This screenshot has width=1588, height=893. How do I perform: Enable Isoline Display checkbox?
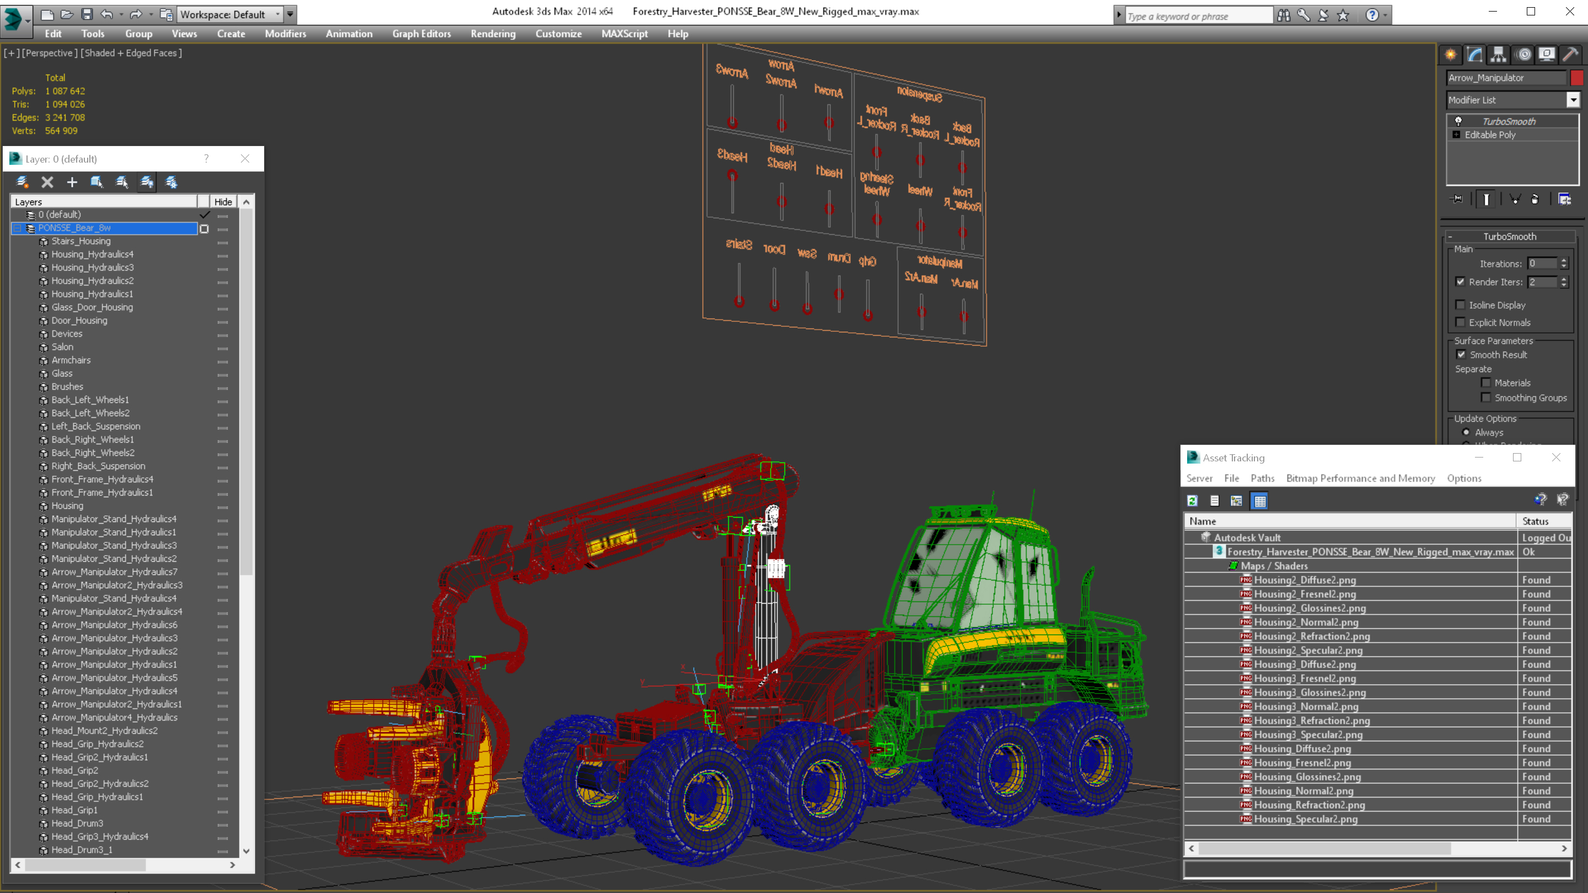(1461, 305)
